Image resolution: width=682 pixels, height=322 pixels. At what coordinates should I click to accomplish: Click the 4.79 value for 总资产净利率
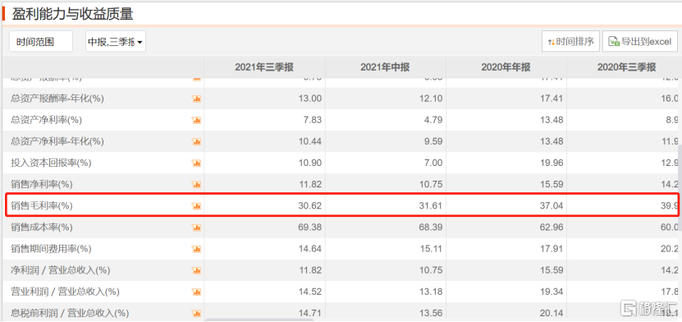click(434, 120)
